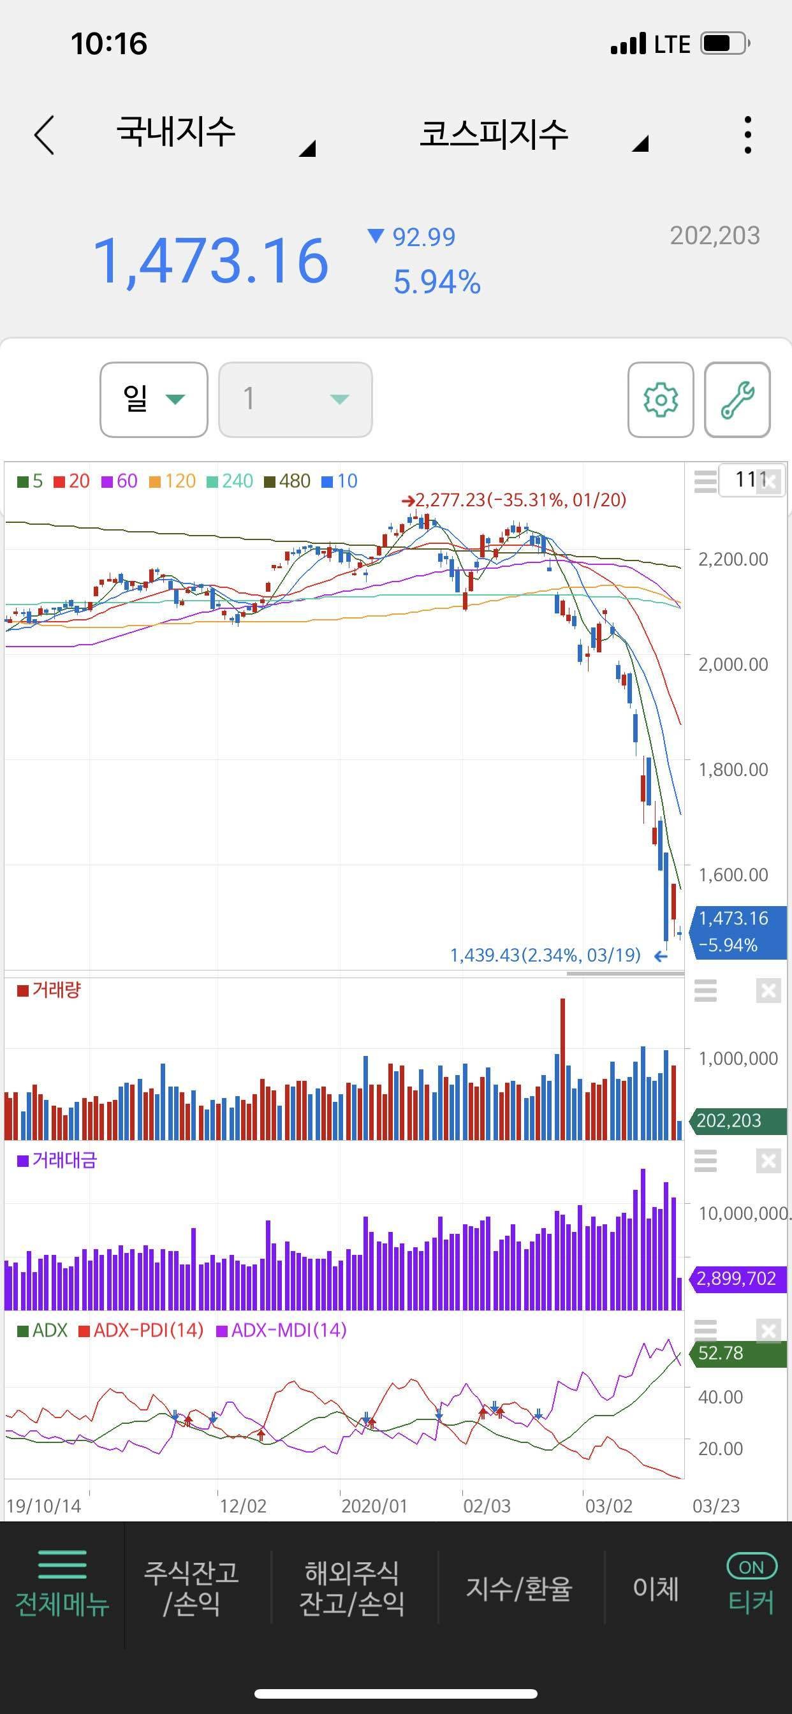Open the 이체 transfer shortcut
Image resolution: width=792 pixels, height=1714 pixels.
point(656,1588)
